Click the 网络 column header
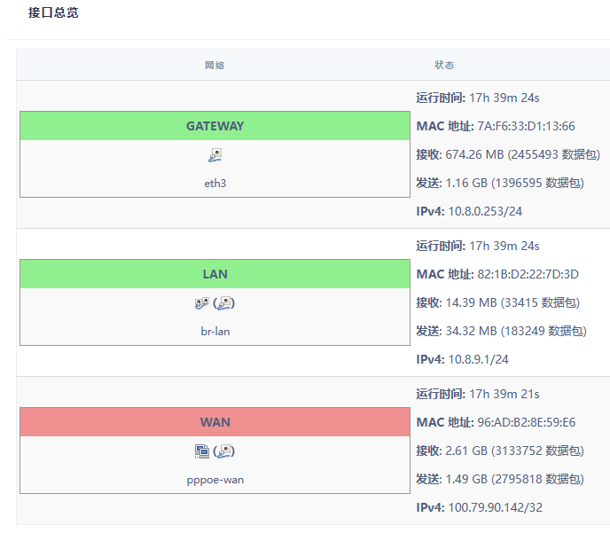The image size is (610, 533). click(215, 65)
